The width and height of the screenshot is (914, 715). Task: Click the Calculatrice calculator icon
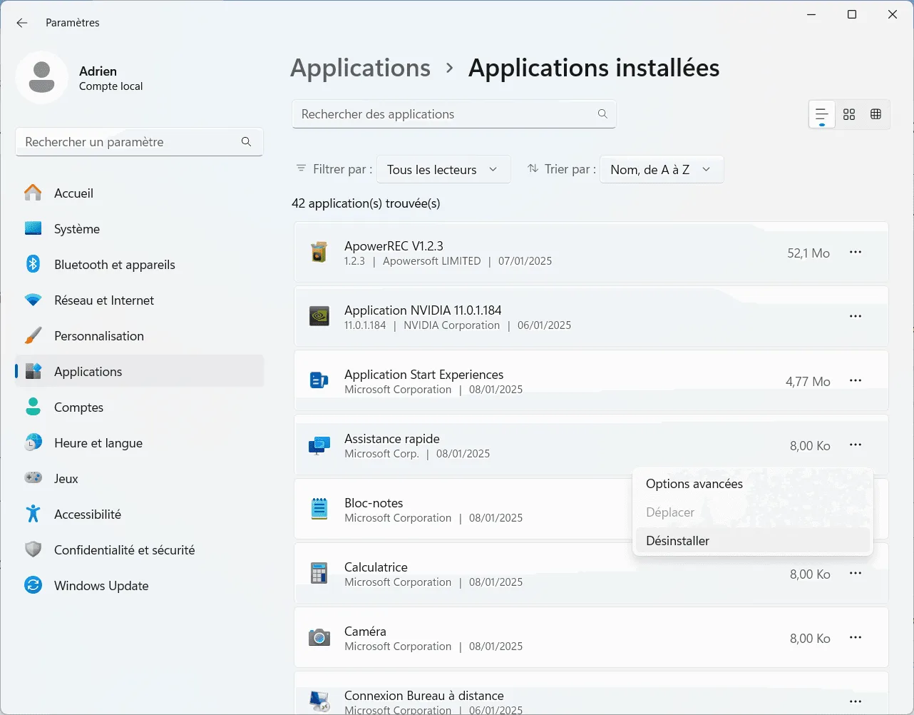click(x=319, y=573)
